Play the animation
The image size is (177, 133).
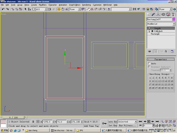(149, 121)
